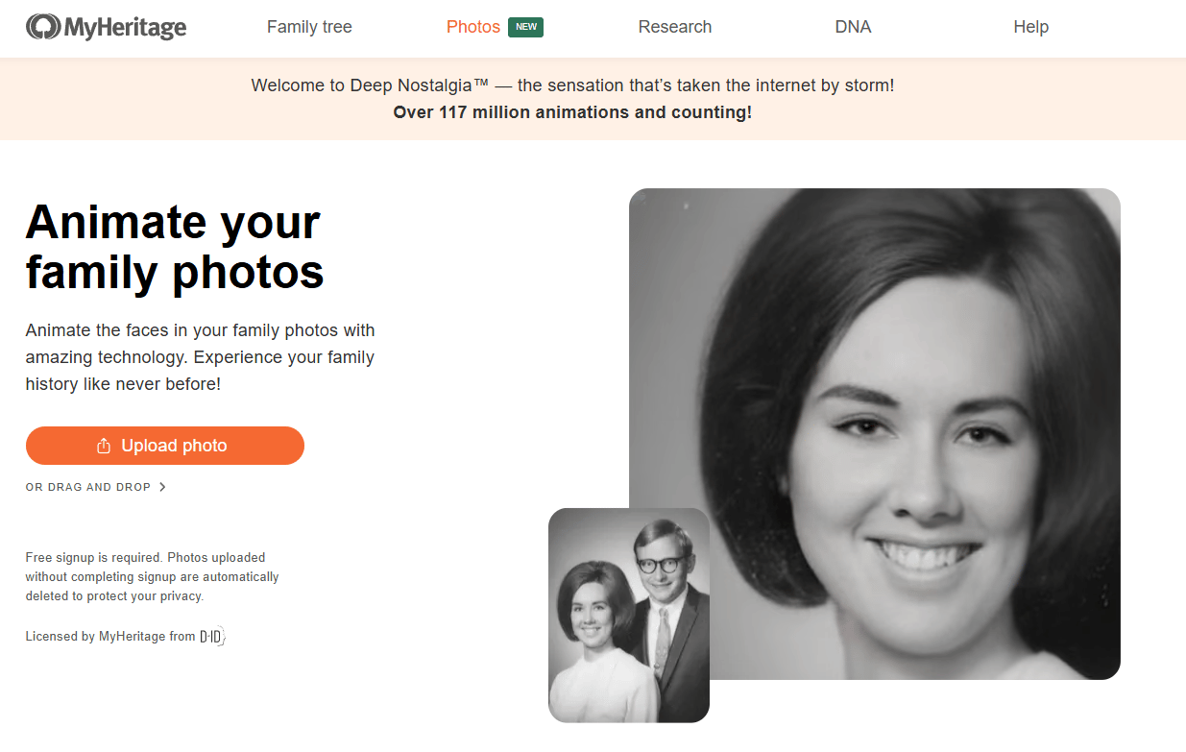The width and height of the screenshot is (1186, 752).
Task: Open the DNA menu
Action: tap(853, 27)
